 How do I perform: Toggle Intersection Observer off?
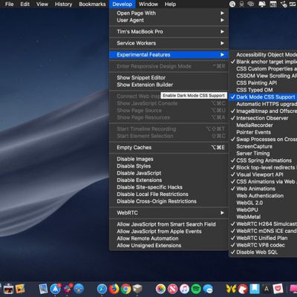(x=263, y=118)
